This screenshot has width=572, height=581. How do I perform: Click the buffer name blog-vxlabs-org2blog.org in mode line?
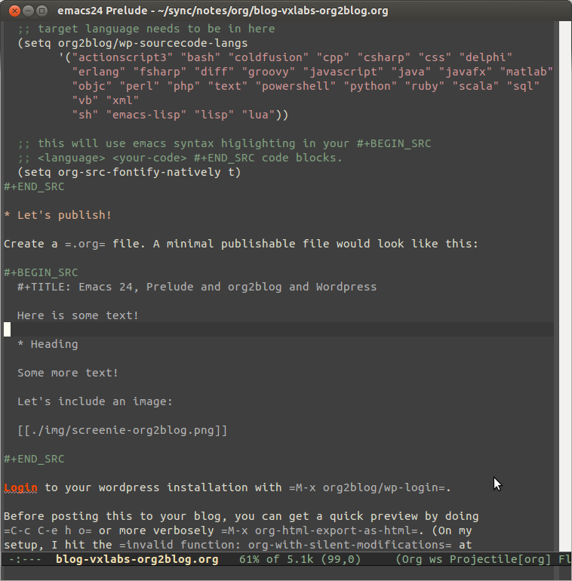coord(137,559)
